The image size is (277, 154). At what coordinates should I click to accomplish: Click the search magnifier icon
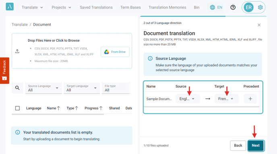pos(17,88)
